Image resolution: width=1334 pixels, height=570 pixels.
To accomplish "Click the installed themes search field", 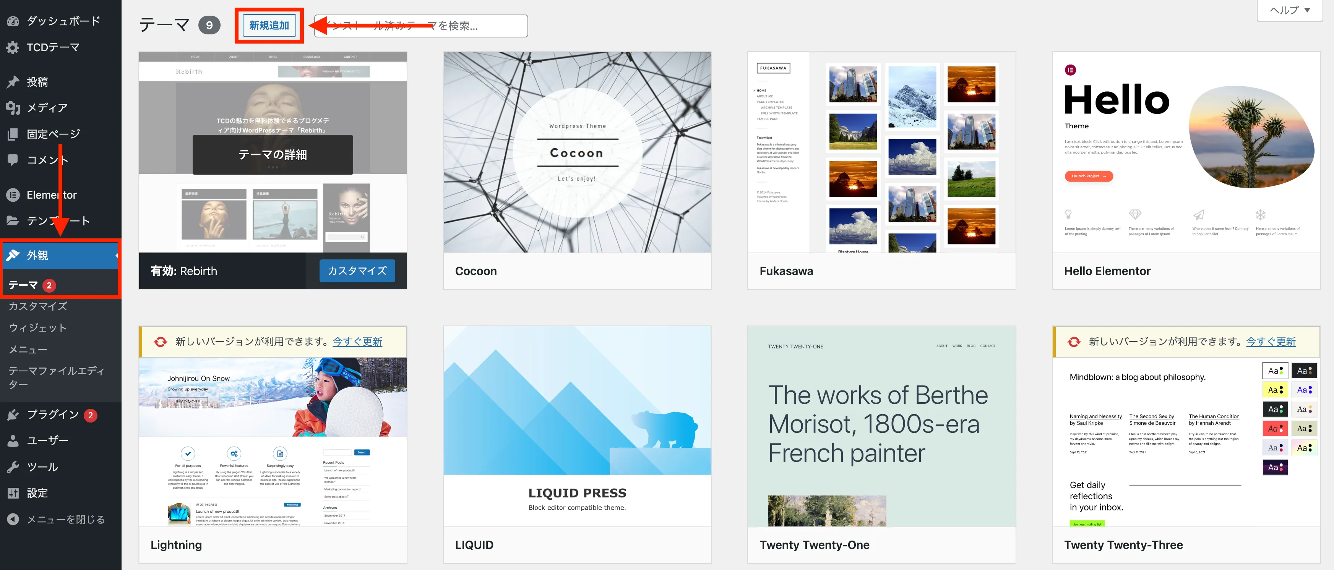I will [421, 26].
